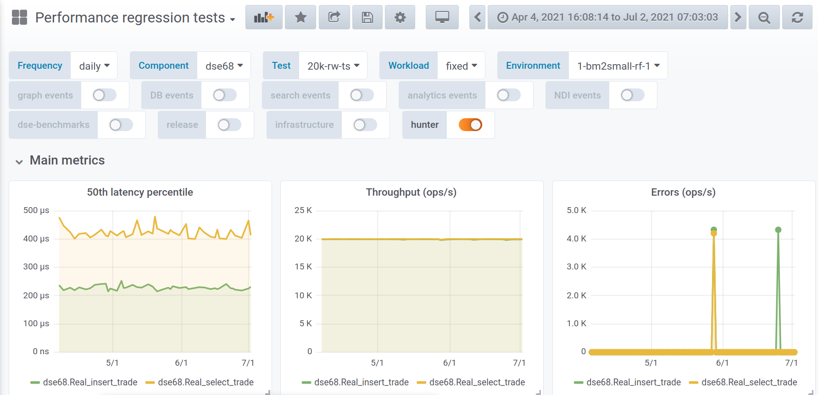818x395 pixels.
Task: Open the Test 20k-rw-ts dropdown
Action: coord(333,66)
